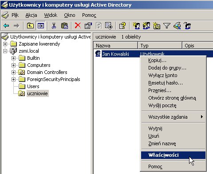Open the Akcja menu
Image resolution: width=213 pixels, height=174 pixels.
pos(31,15)
